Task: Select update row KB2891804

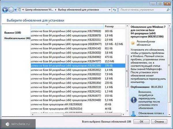Action: pyautogui.click(x=78, y=83)
